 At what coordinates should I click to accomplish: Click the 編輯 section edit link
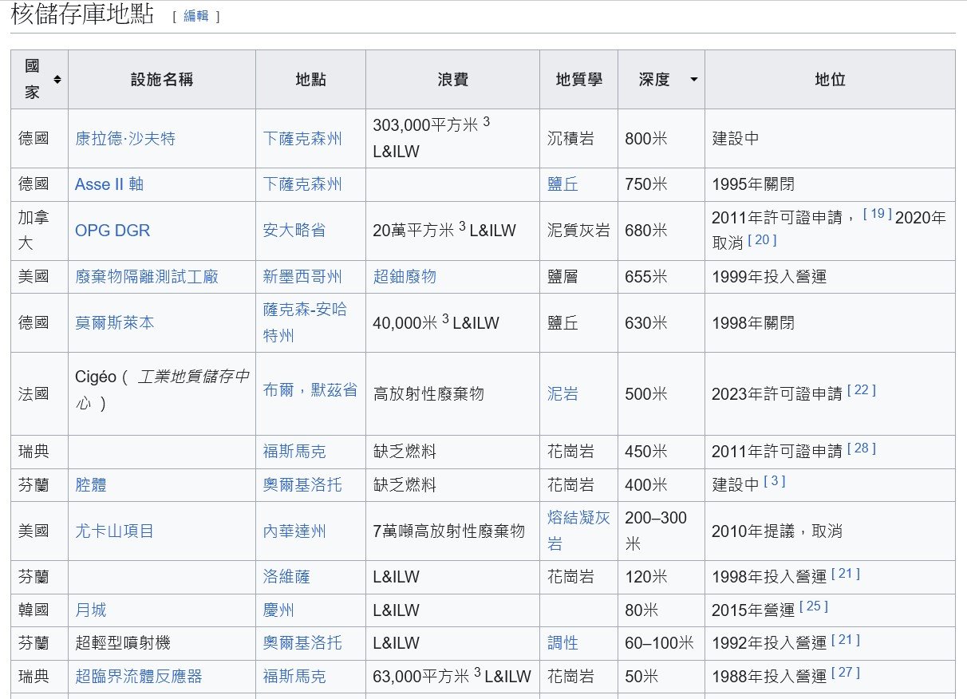(x=195, y=16)
